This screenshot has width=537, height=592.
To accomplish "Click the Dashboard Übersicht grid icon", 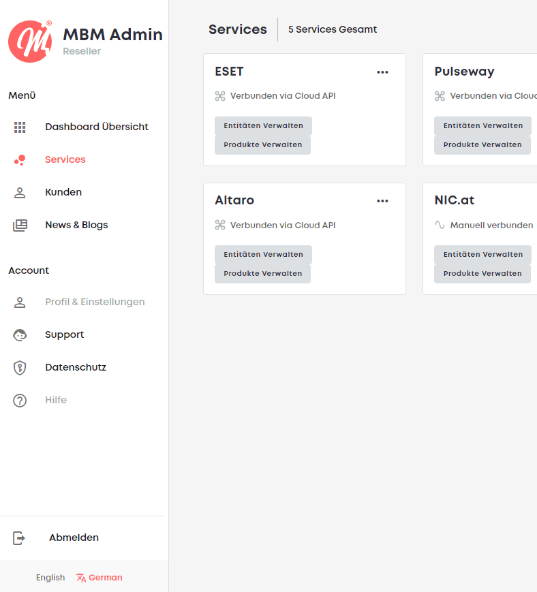I will [x=20, y=127].
